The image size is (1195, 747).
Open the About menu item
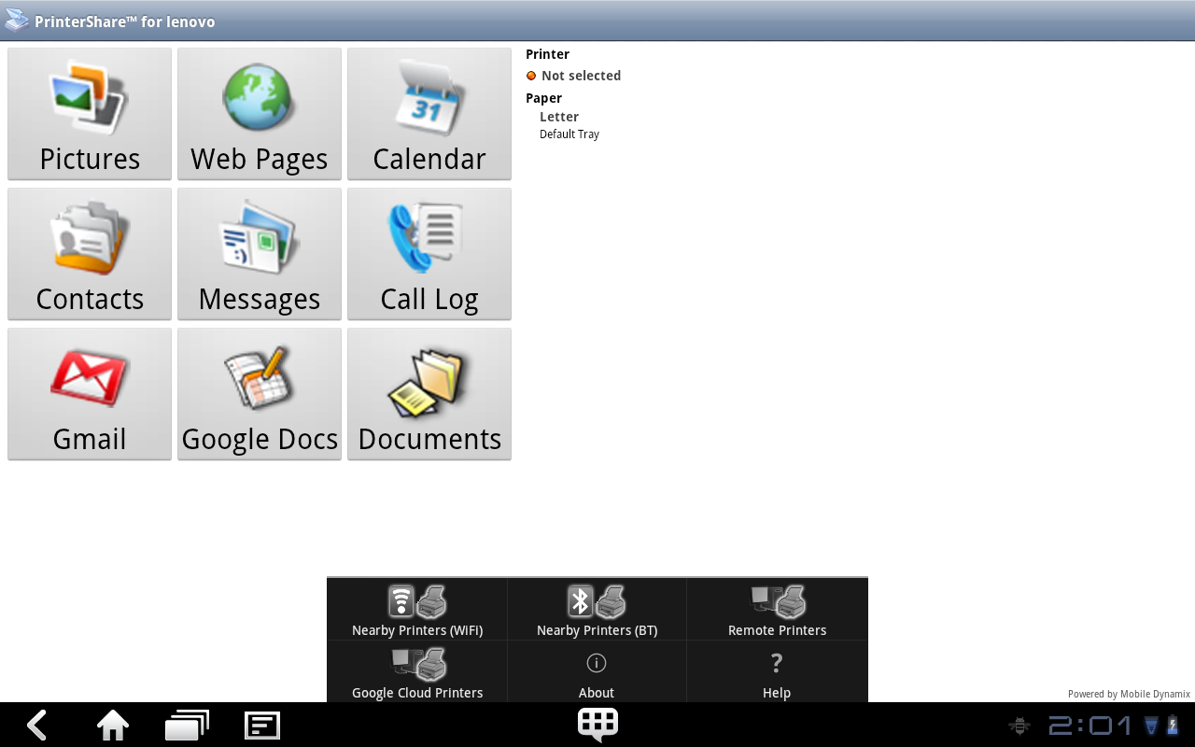(597, 672)
